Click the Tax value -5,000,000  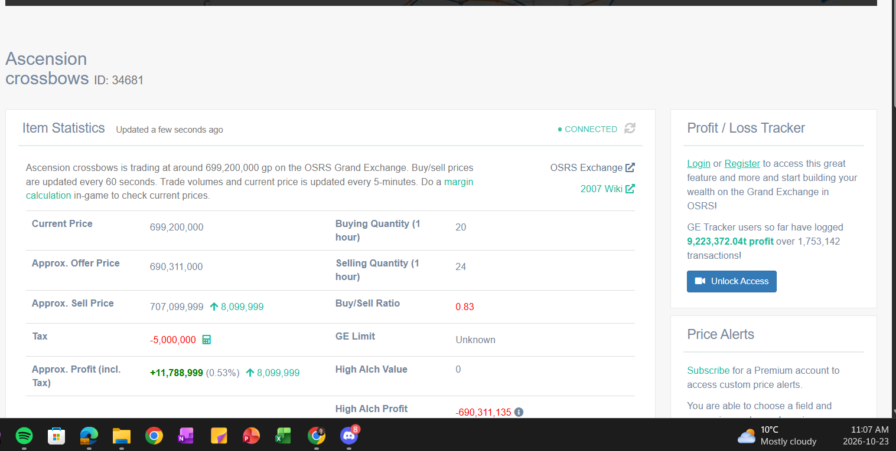point(173,340)
